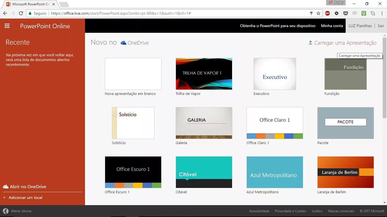Screen dimensions: 387x217
Task: Click Carregar uma Apresentação link
Action: point(345,43)
